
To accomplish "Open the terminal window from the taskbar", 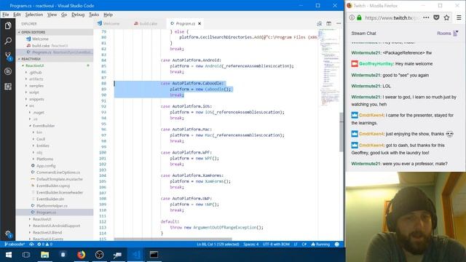I will point(154,255).
